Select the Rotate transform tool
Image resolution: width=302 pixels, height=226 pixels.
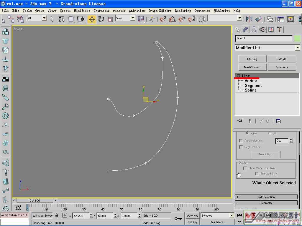[101, 19]
